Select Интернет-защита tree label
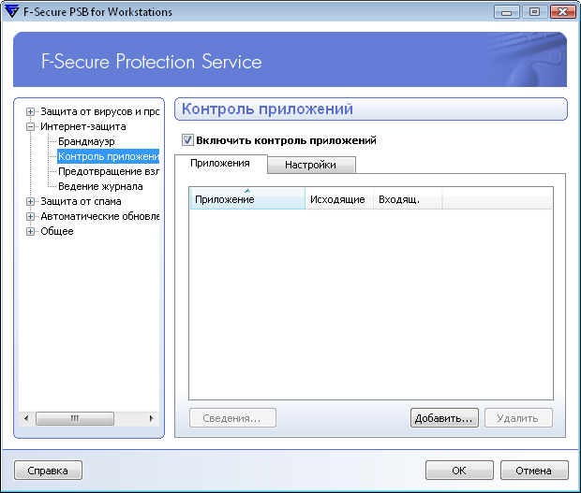Viewport: 581px width, 493px height. click(x=83, y=127)
